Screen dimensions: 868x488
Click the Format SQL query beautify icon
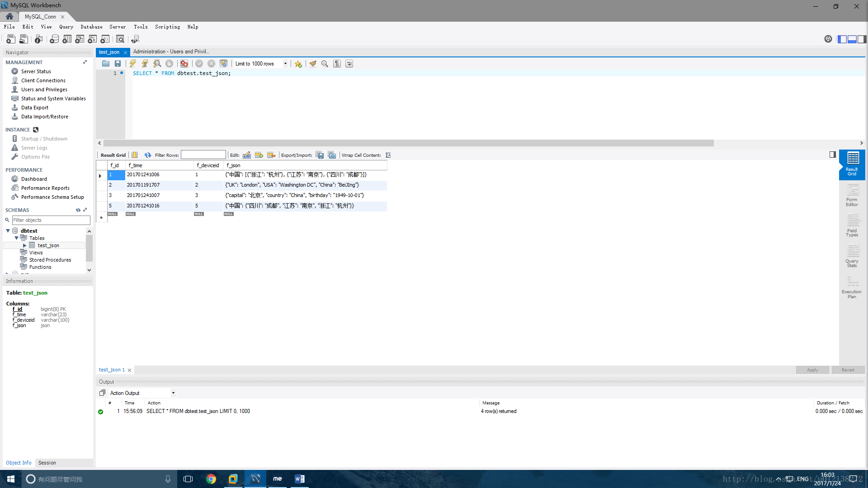[312, 63]
